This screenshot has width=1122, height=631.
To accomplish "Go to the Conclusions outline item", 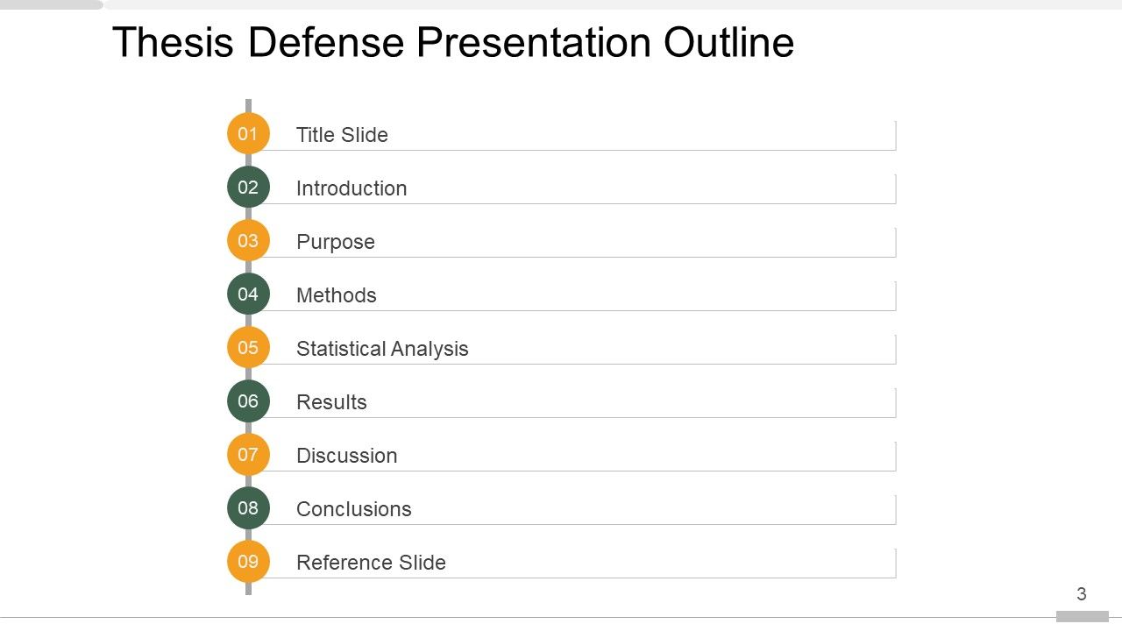I will coord(354,509).
